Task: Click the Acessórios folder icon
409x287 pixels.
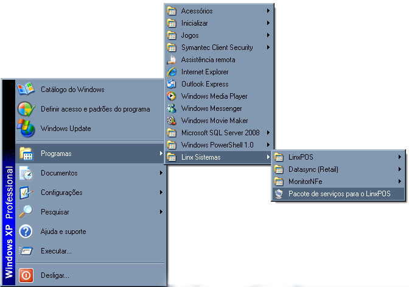Action: 172,11
